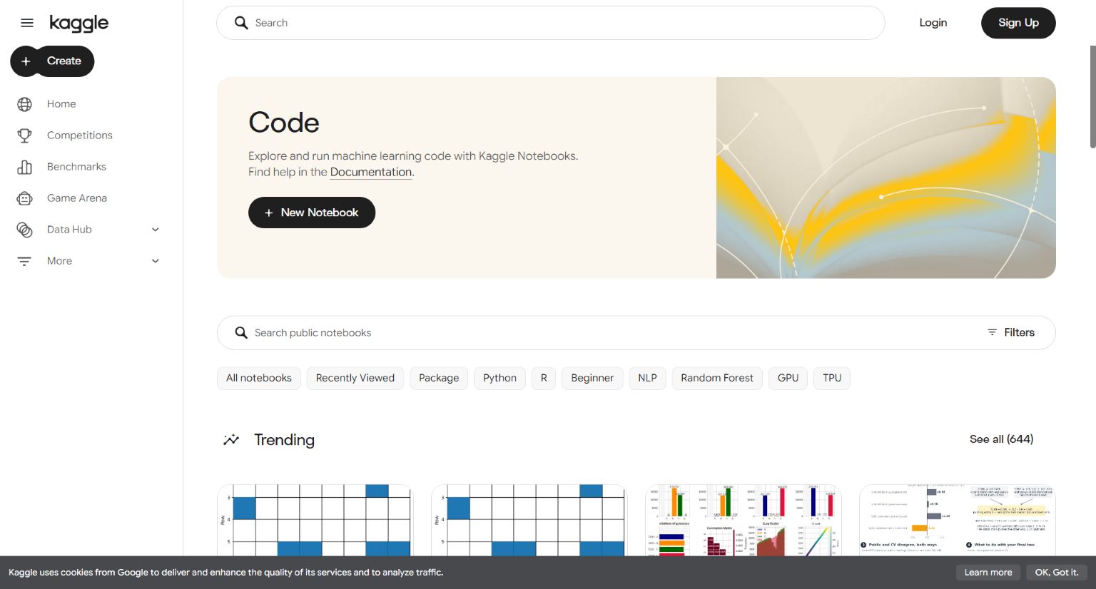Image resolution: width=1096 pixels, height=589 pixels.
Task: Focus the top Search field
Action: [x=551, y=23]
